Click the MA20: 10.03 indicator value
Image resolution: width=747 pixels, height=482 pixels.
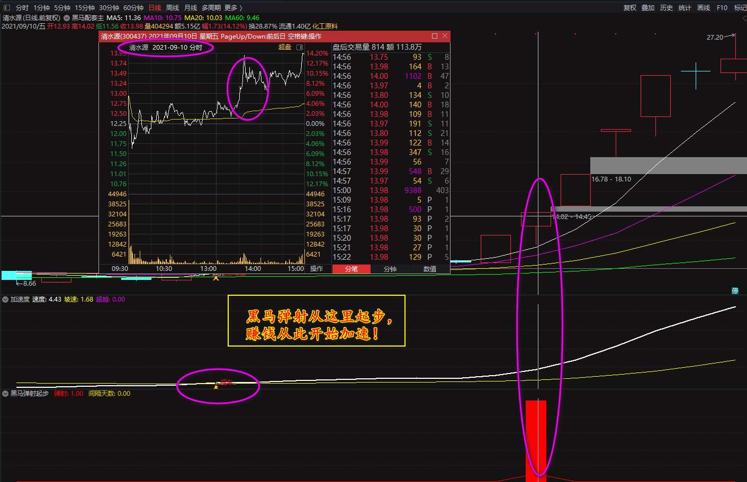(x=203, y=18)
